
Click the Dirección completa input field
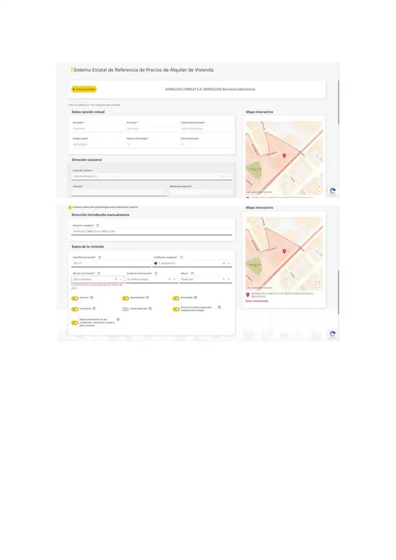point(150,231)
